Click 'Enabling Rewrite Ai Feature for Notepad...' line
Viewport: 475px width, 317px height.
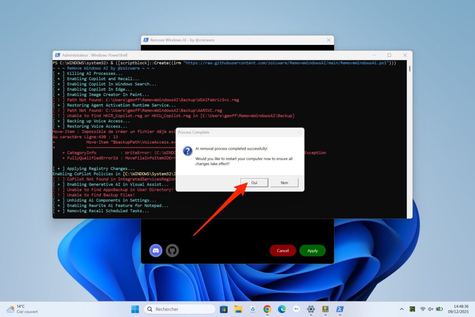[x=110, y=206]
